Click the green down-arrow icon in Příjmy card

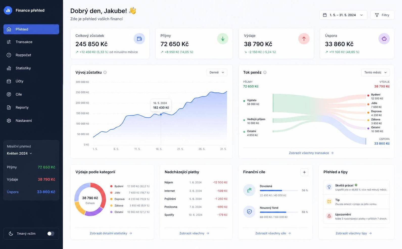(x=223, y=39)
